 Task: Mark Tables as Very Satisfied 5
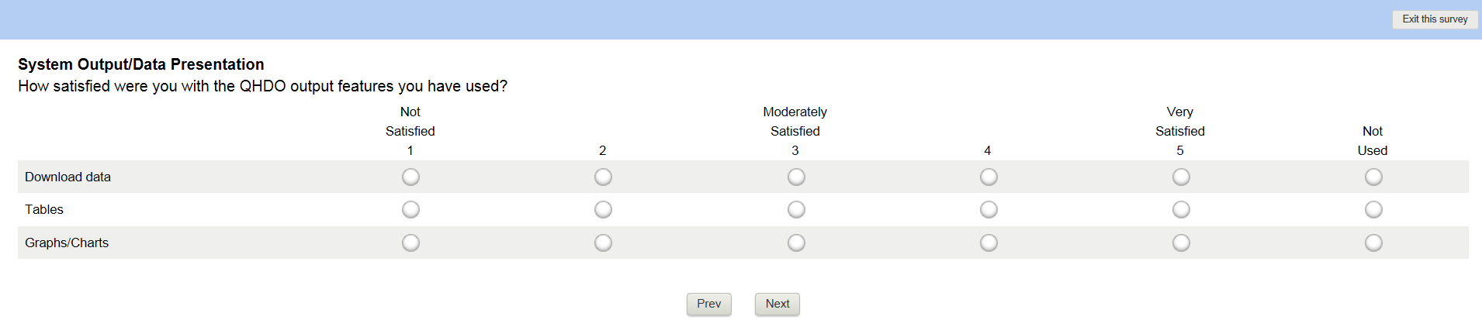pyautogui.click(x=1181, y=210)
